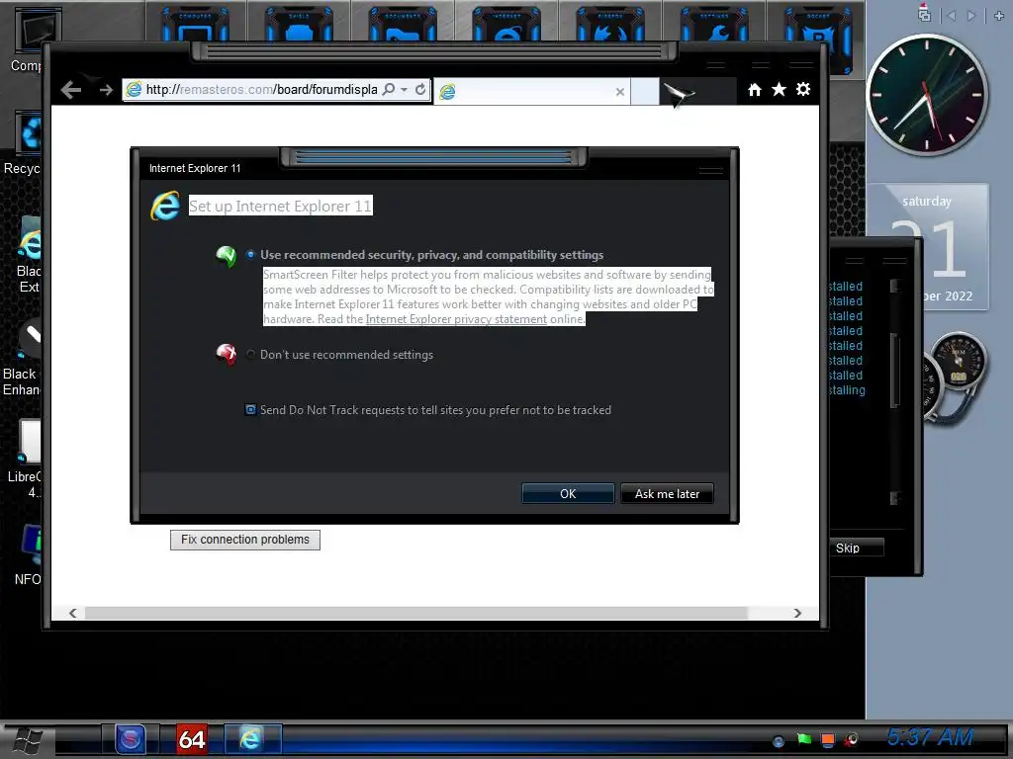Screen dimensions: 1013x759
Task: Click the red shield don't-use icon
Action: (x=226, y=355)
